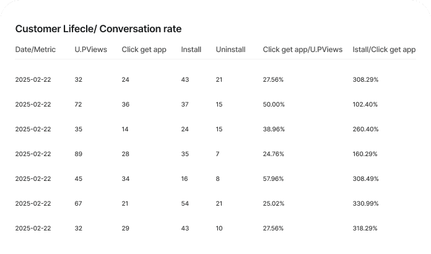Viewport: 431px width, 254px height.
Task: Select the 318.29% cell in last row
Action: point(365,229)
